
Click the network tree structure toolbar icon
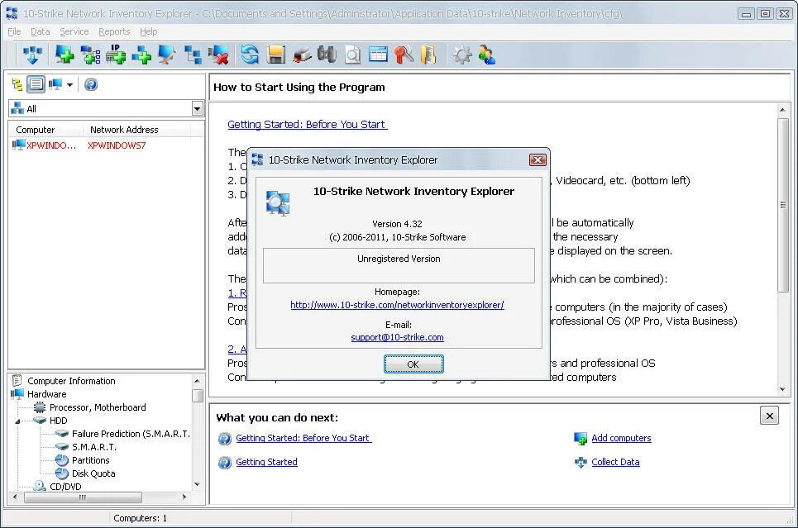193,55
